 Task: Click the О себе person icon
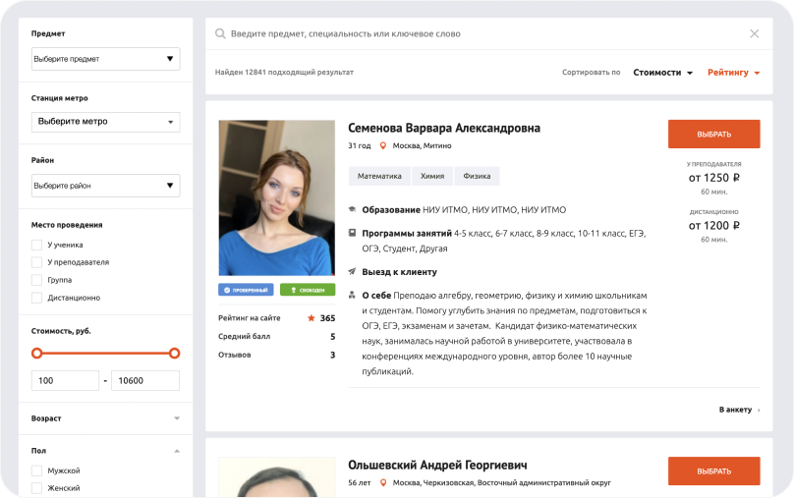click(352, 295)
